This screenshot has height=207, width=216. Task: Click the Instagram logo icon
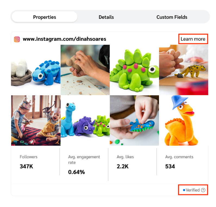click(x=17, y=39)
